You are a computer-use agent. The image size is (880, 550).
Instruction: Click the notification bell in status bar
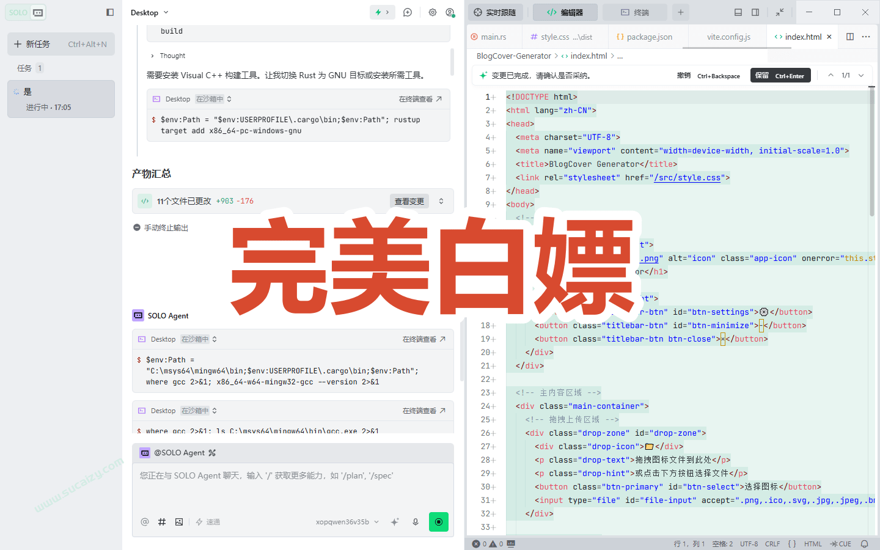click(865, 544)
